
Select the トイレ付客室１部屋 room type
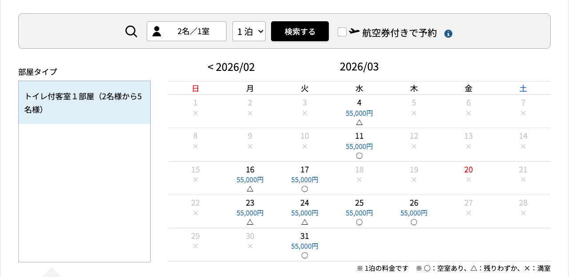pyautogui.click(x=84, y=102)
